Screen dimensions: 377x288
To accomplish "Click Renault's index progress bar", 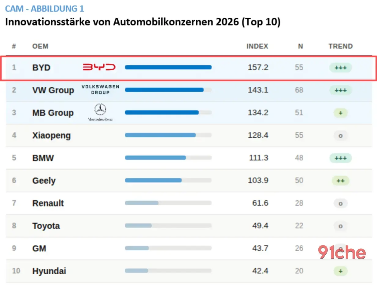I will pos(168,203).
